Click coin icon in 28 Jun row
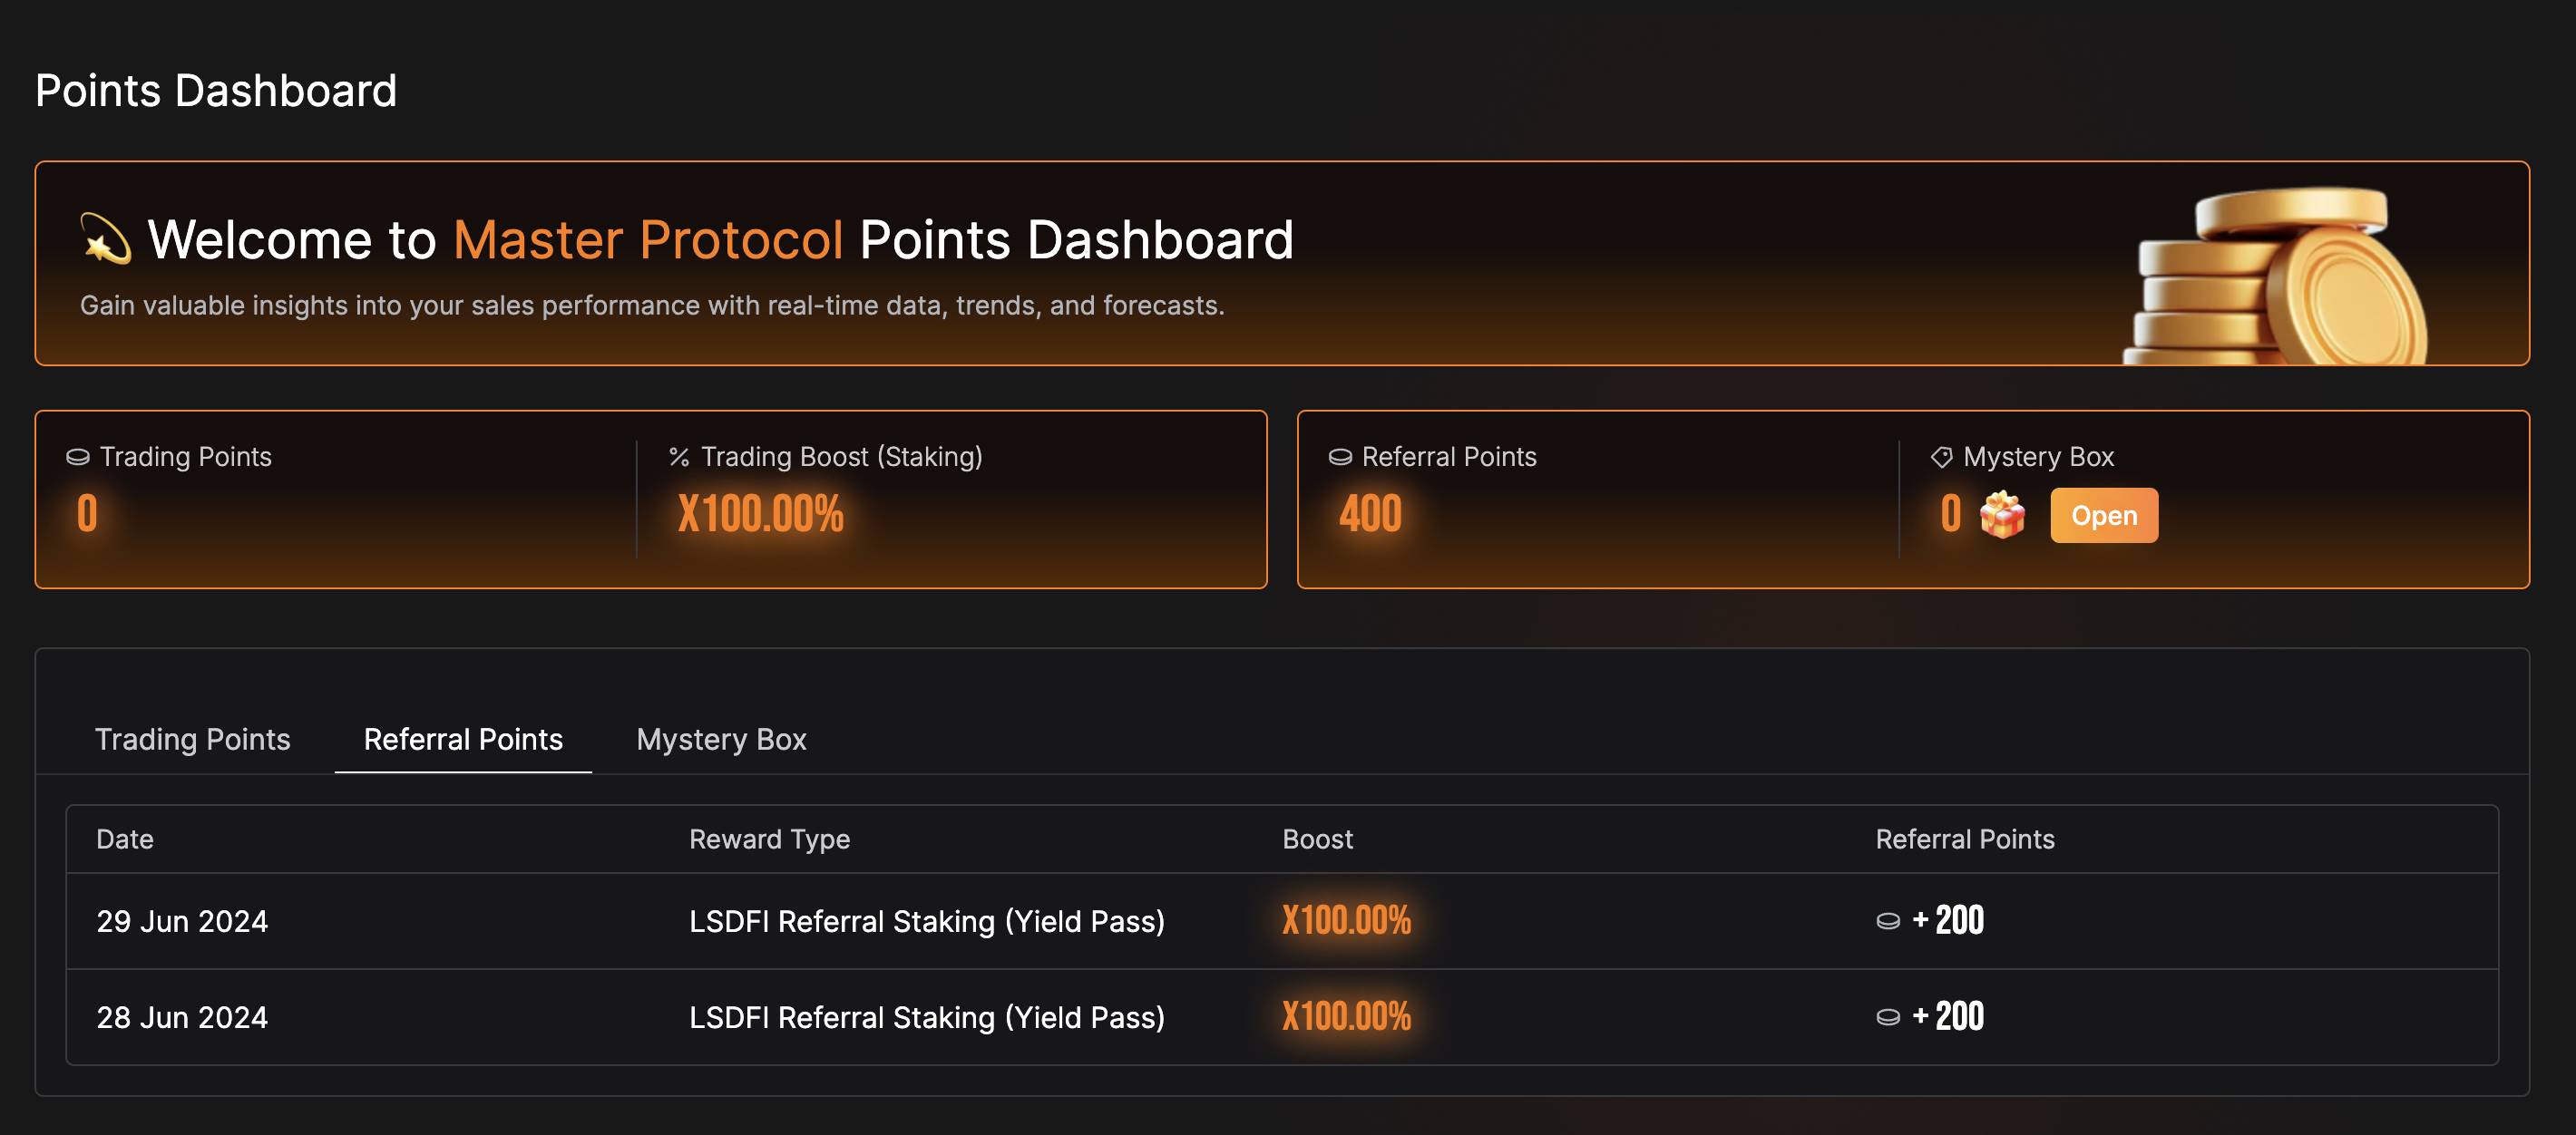Viewport: 2576px width, 1135px height. click(x=1888, y=1017)
